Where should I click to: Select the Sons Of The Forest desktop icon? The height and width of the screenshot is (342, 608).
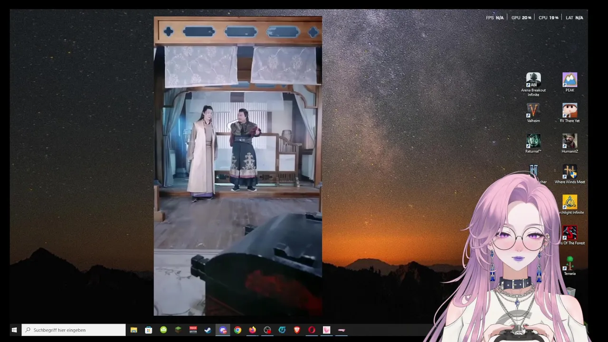pos(570,236)
